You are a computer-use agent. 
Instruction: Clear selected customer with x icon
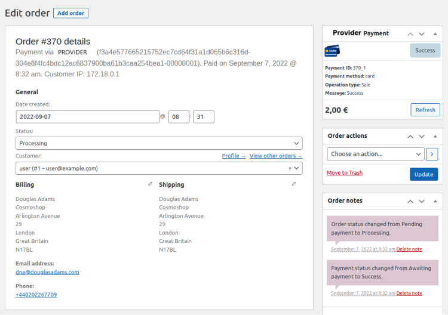[x=290, y=168]
